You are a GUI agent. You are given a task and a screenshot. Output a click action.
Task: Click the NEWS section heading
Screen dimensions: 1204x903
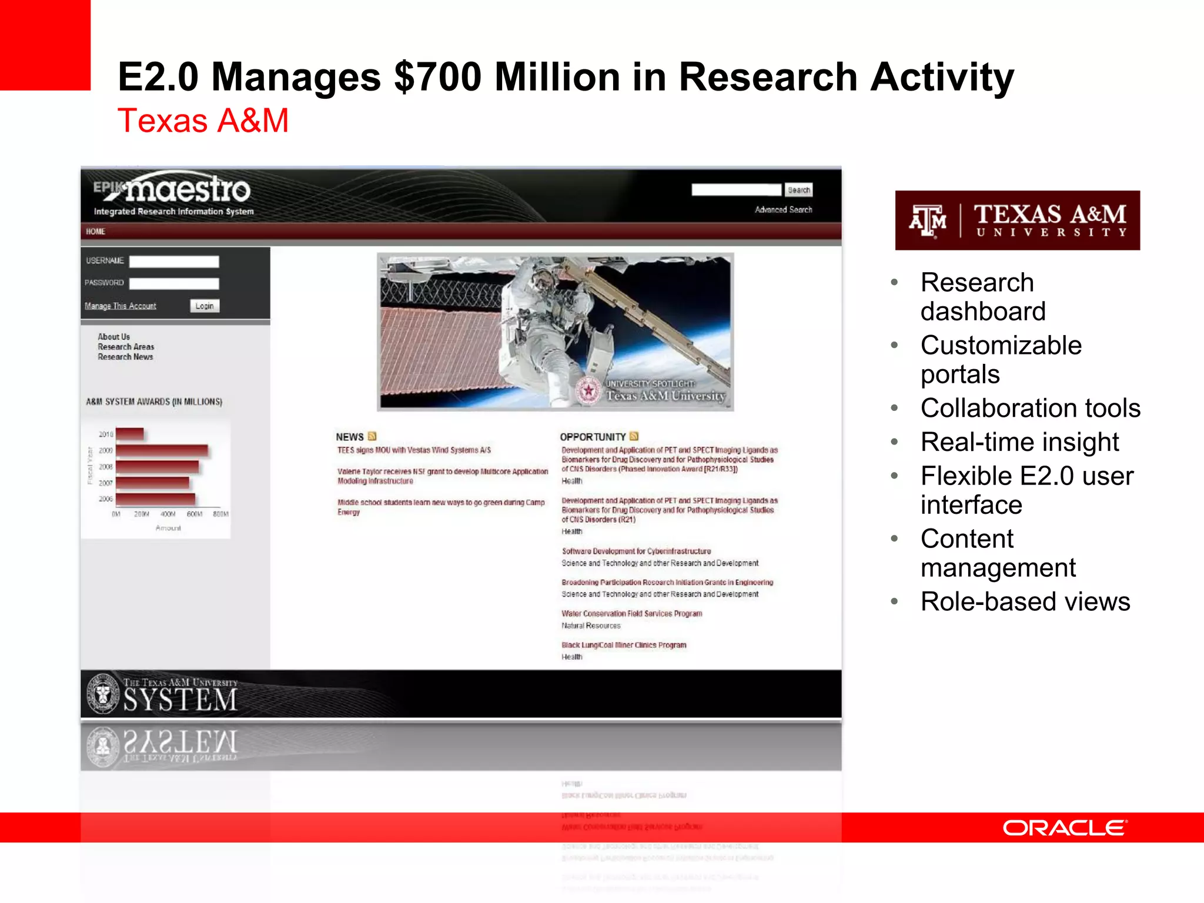[350, 437]
